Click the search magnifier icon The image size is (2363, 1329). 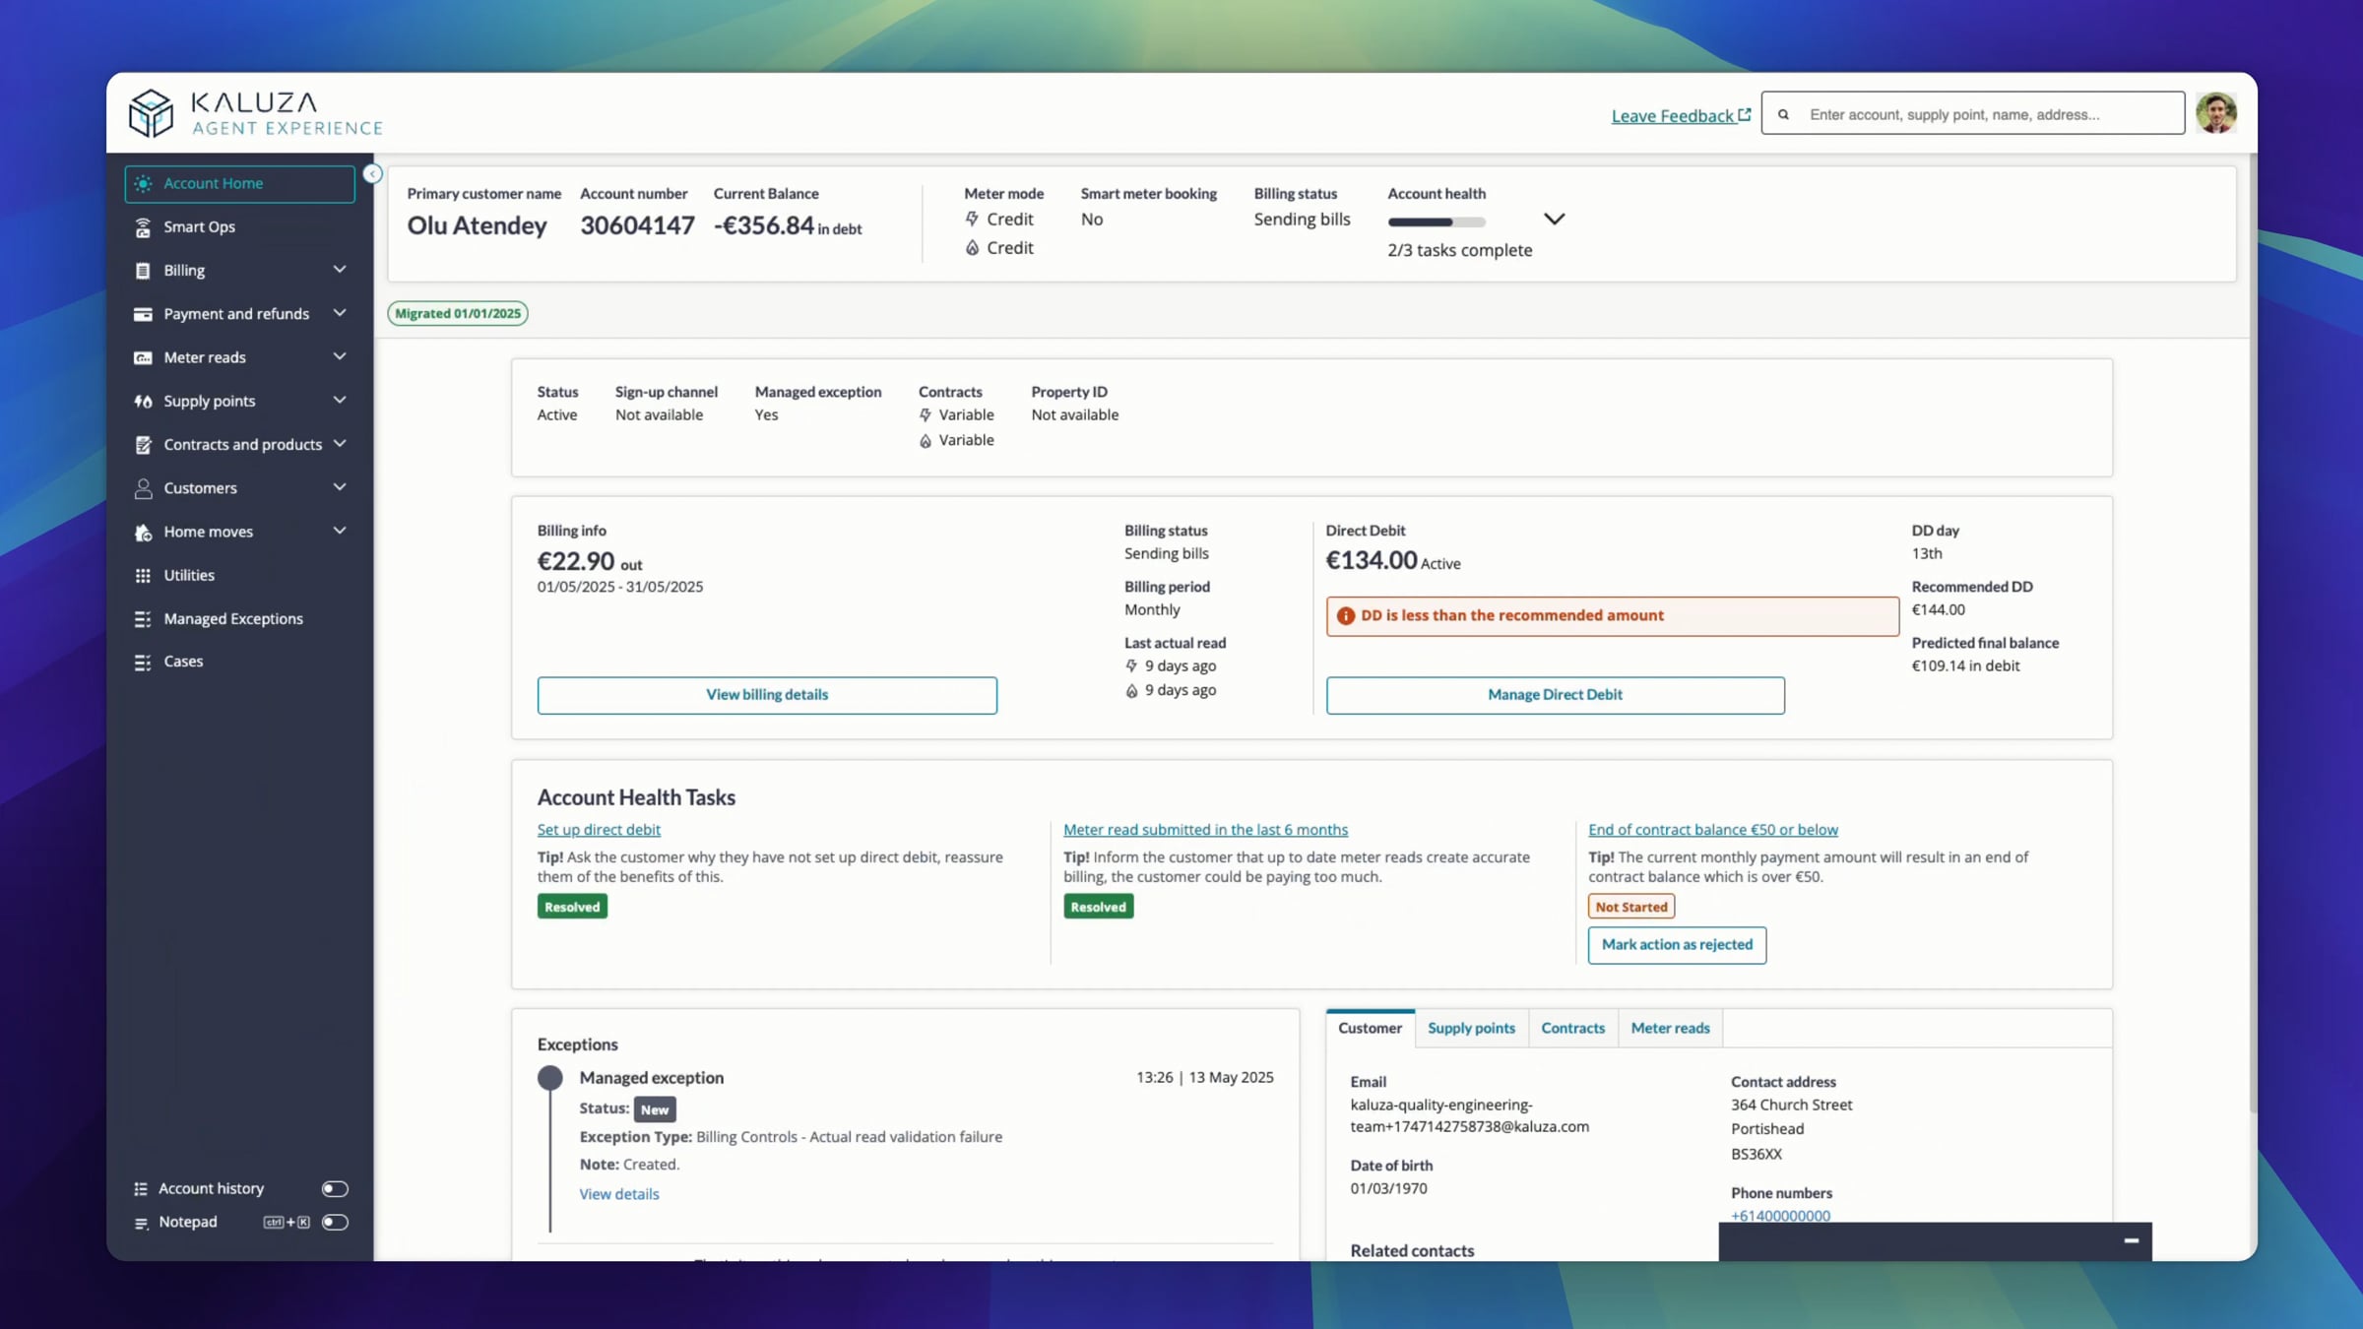coord(1783,114)
